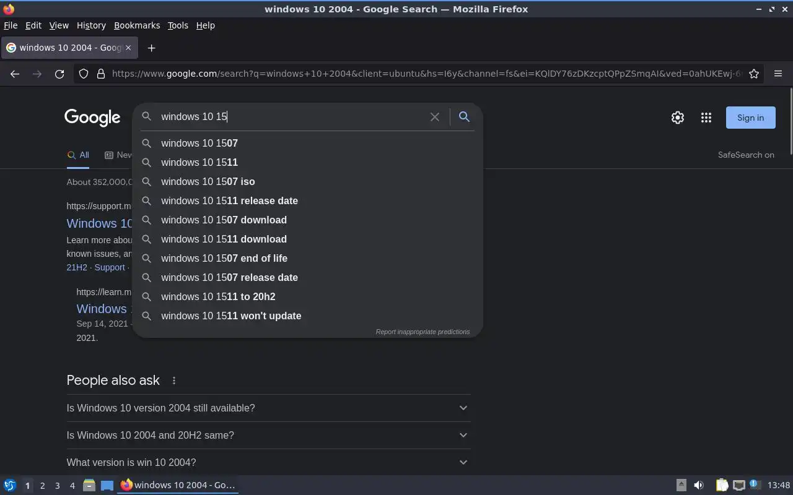
Task: Open the Help menu
Action: point(205,25)
